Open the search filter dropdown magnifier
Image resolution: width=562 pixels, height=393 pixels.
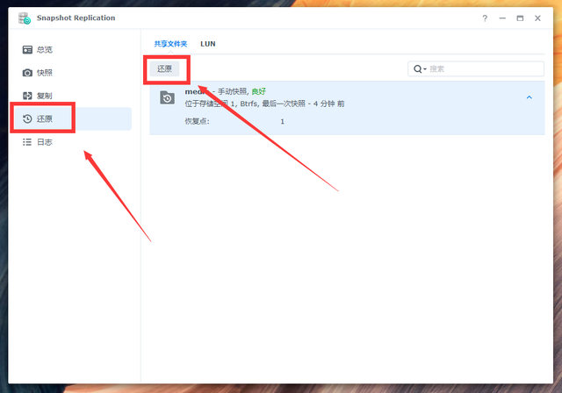click(420, 68)
